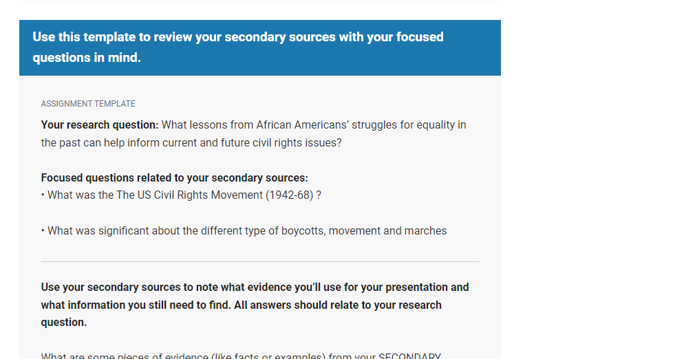
Task: Click the word "boycotts" in the second question
Action: (x=303, y=231)
